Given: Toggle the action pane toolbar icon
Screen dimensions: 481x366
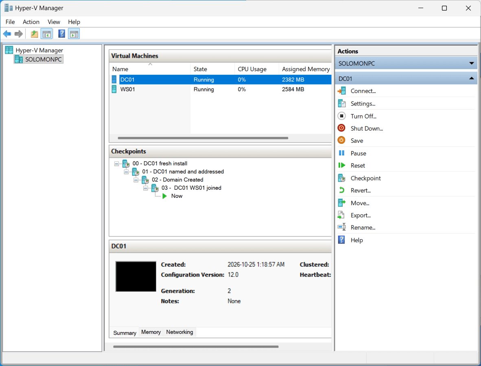Looking at the screenshot, I should [x=74, y=34].
